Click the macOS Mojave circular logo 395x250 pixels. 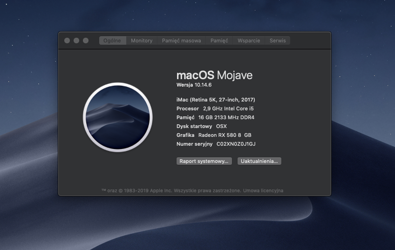[118, 117]
